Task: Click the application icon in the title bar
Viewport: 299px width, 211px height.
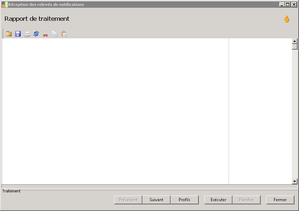Action: click(x=5, y=5)
